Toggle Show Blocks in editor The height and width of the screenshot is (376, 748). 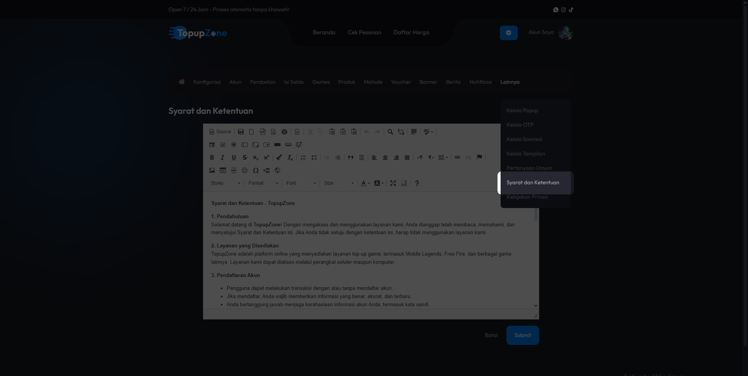(404, 183)
